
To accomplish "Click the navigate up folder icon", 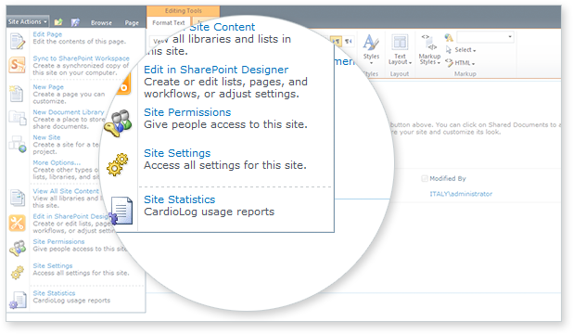I will pyautogui.click(x=58, y=22).
